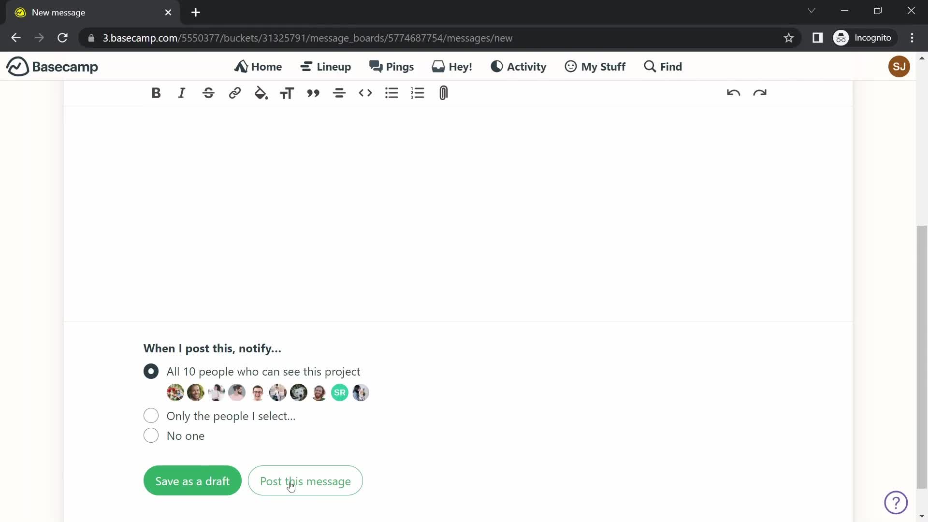Insert a blockquote
This screenshot has height=522, width=928.
click(313, 93)
